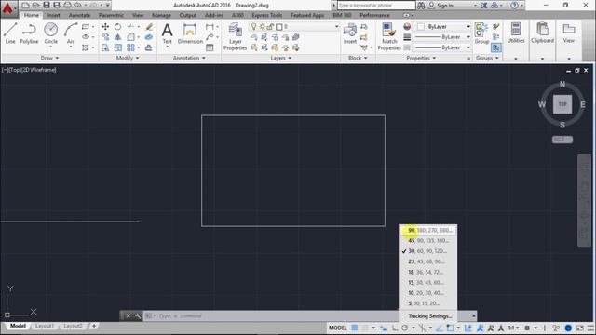Toggle group selection mode button

coord(496,47)
